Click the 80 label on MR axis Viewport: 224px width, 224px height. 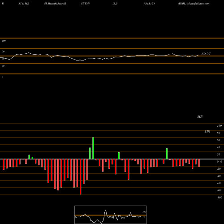[219, 133]
